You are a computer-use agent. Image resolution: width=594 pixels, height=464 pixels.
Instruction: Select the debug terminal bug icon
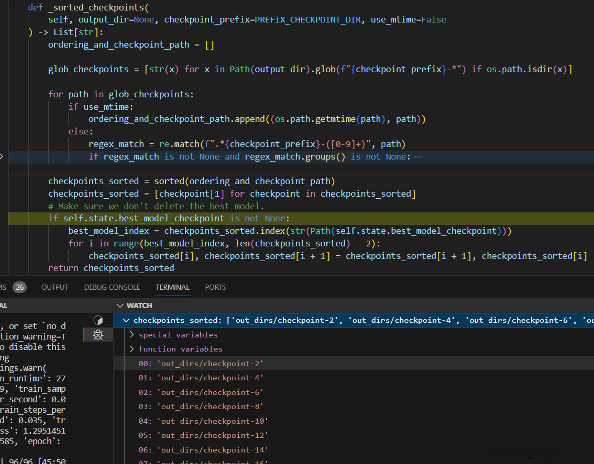(x=97, y=335)
